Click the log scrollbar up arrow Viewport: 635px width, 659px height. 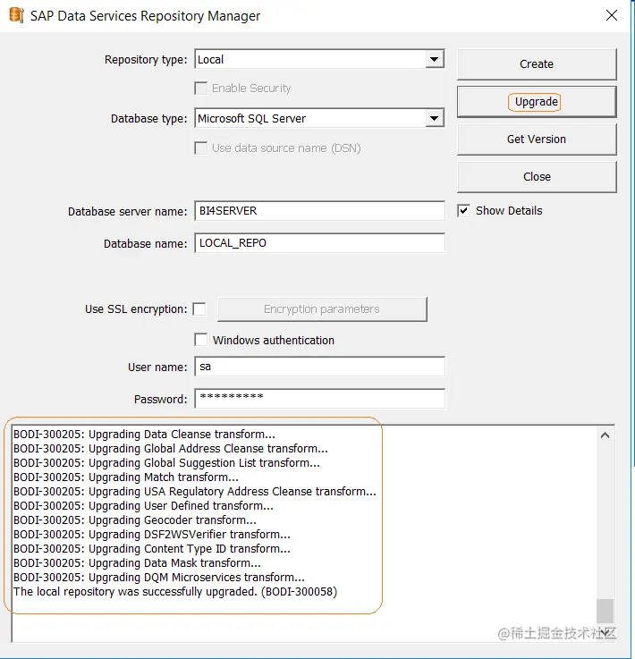click(605, 435)
